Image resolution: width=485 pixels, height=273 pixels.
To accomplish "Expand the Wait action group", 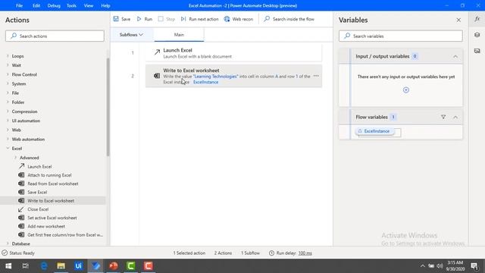I will tap(8, 65).
